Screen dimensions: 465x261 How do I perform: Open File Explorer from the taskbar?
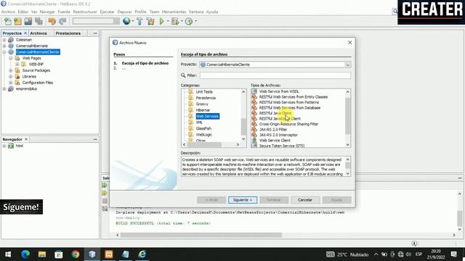point(42,254)
